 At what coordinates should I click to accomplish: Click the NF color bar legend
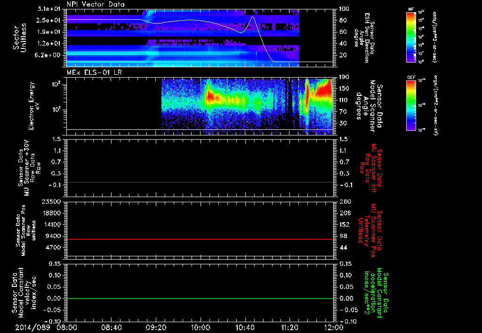tap(411, 37)
